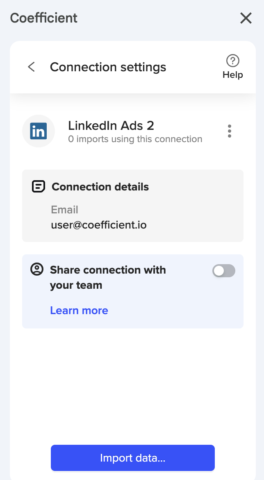Click the imports using this connection text
Image resolution: width=264 pixels, height=480 pixels.
tap(135, 139)
